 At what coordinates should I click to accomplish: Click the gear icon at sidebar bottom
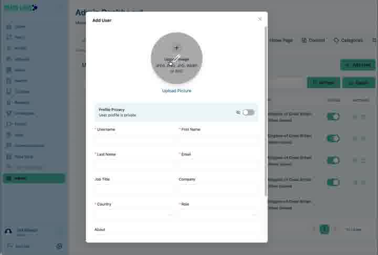[59, 246]
